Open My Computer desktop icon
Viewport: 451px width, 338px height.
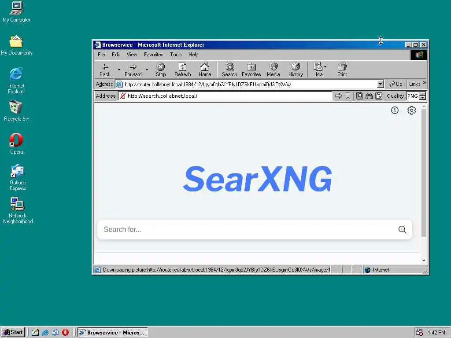pyautogui.click(x=16, y=11)
